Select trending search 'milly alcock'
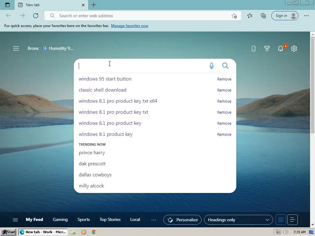The image size is (315, 236). [x=91, y=186]
